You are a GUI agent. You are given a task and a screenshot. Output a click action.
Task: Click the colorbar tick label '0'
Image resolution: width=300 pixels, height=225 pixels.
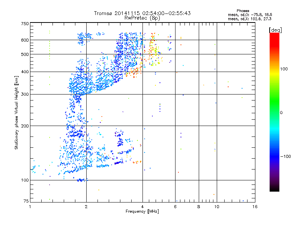[281, 113]
